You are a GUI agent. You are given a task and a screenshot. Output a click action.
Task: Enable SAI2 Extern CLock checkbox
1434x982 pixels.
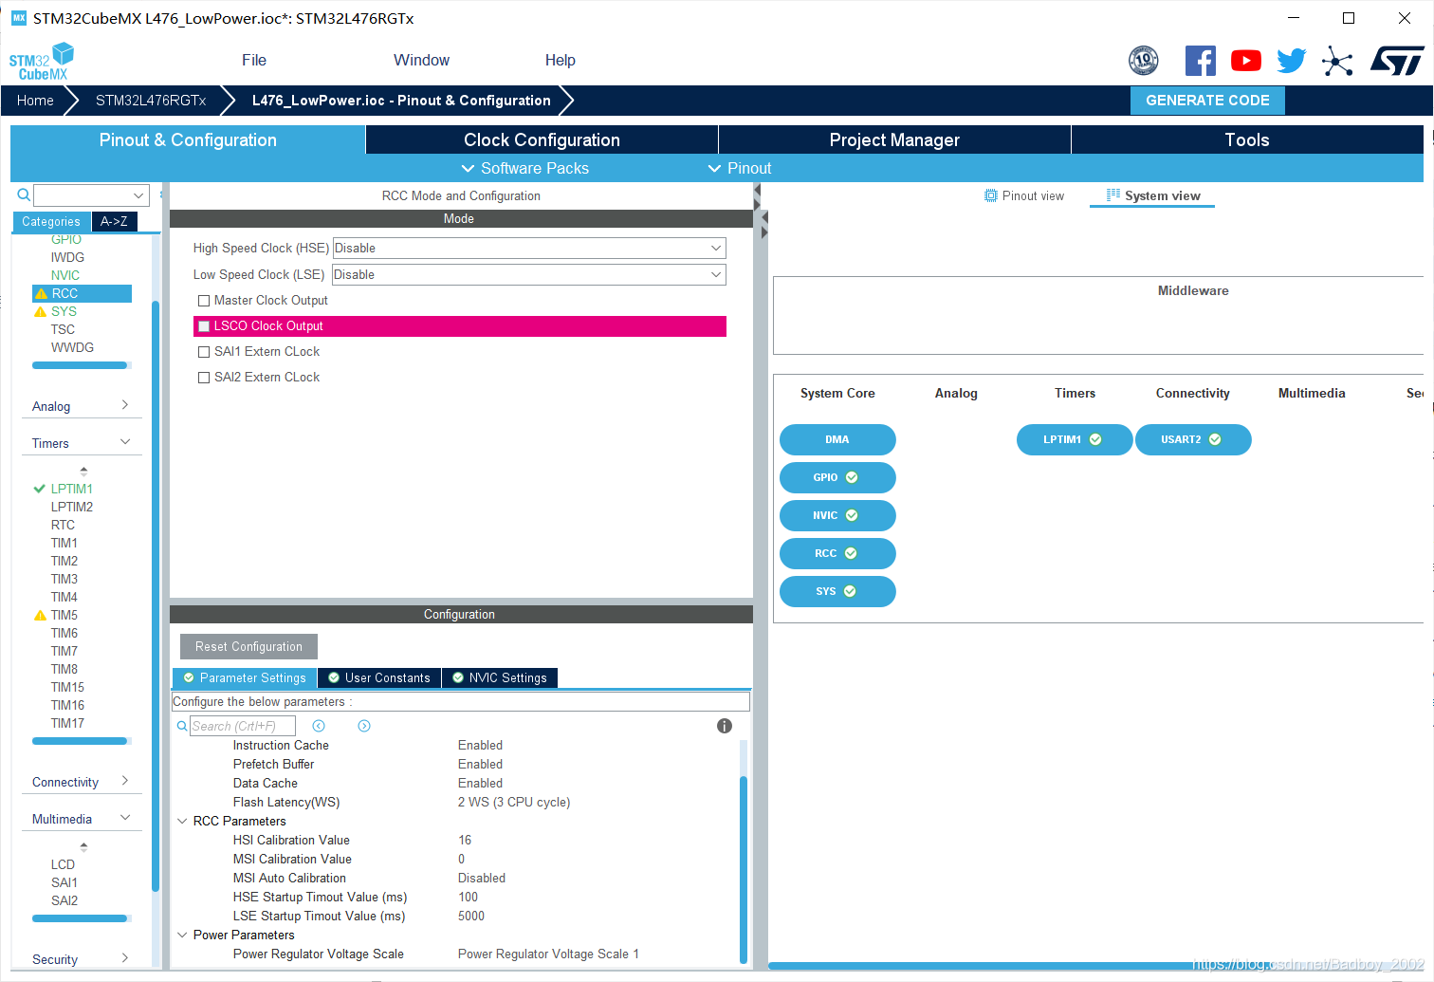pyautogui.click(x=204, y=378)
